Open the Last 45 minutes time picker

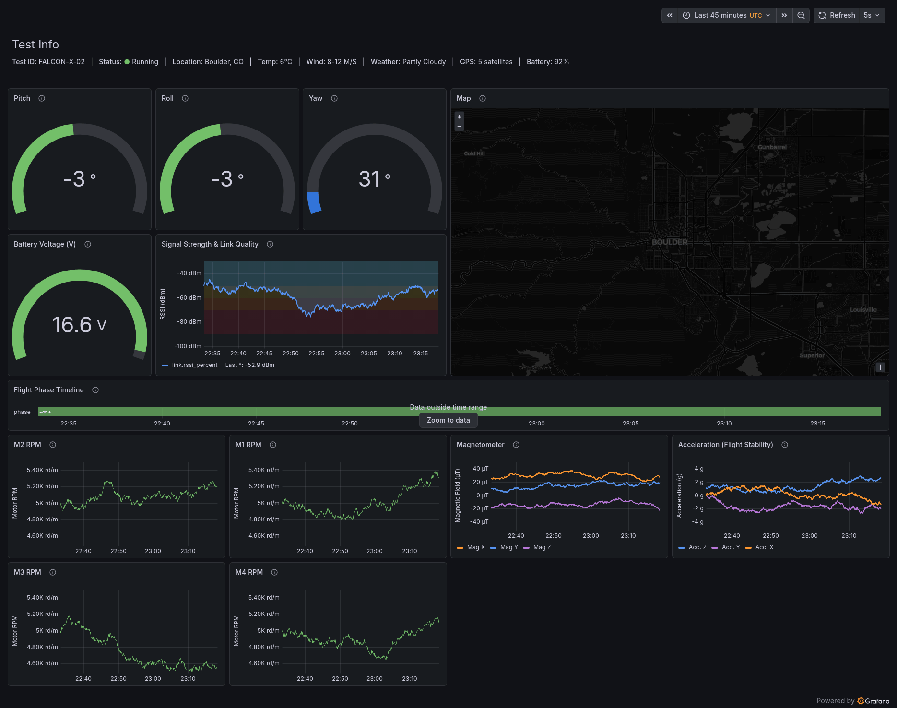[x=727, y=15]
